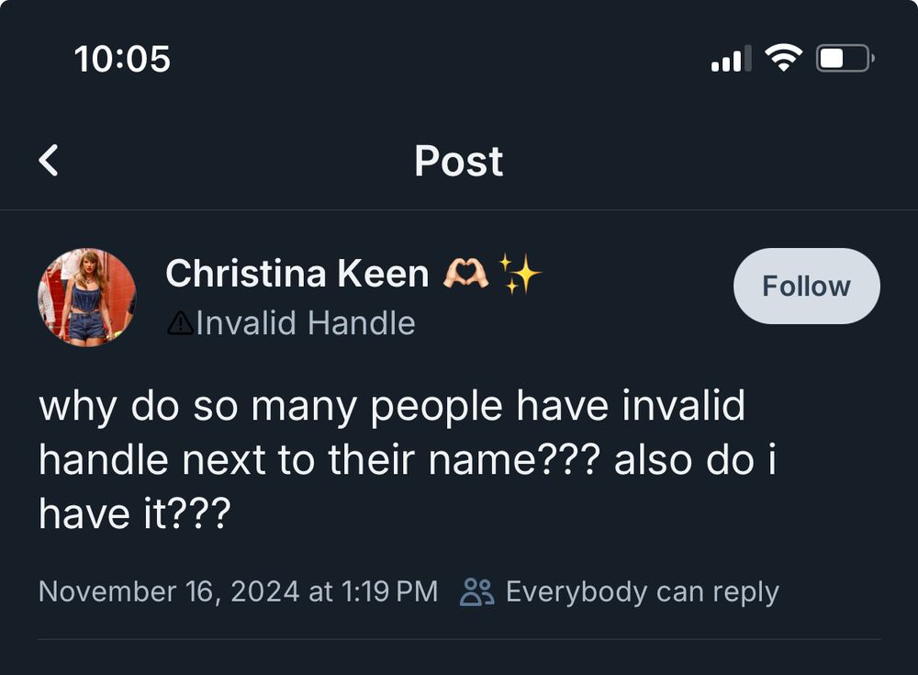Tap the heart hands emoji in the username

(466, 273)
